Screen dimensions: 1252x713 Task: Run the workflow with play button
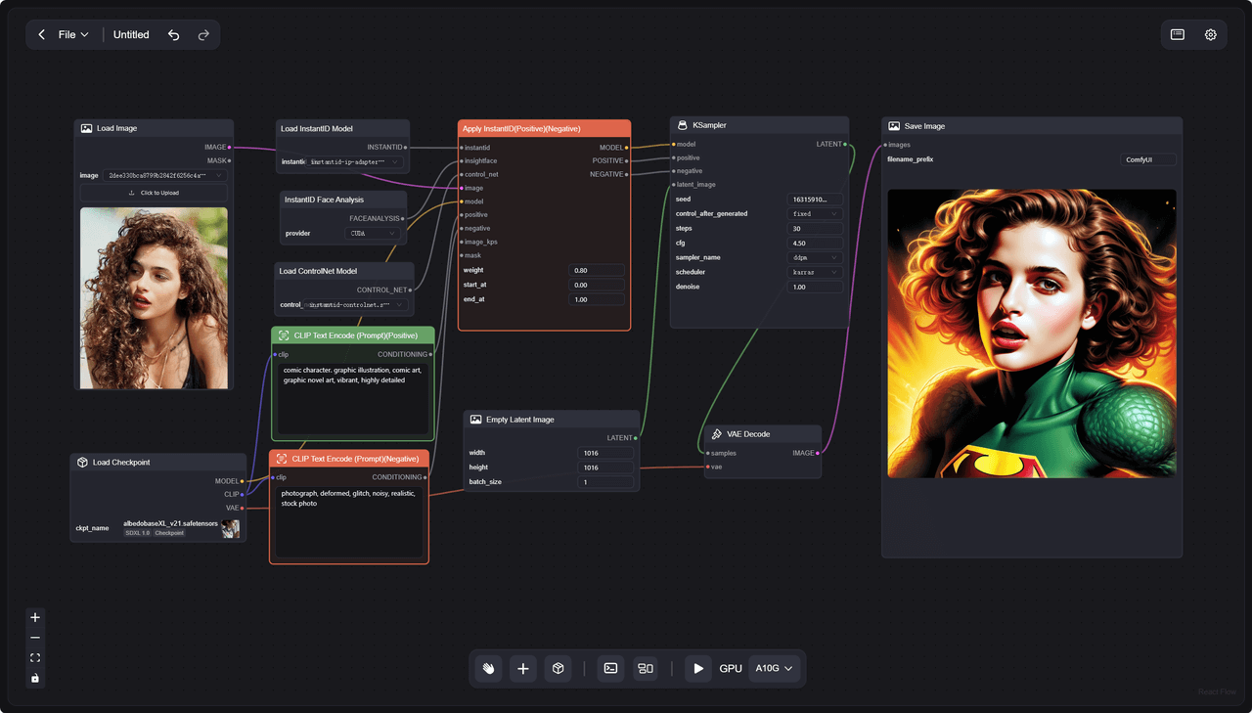[x=698, y=668]
